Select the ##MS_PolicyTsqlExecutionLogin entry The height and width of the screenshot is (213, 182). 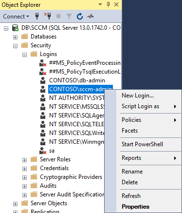click(85, 72)
